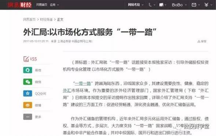Expand the chevron next to the ¥ icon

212,5
